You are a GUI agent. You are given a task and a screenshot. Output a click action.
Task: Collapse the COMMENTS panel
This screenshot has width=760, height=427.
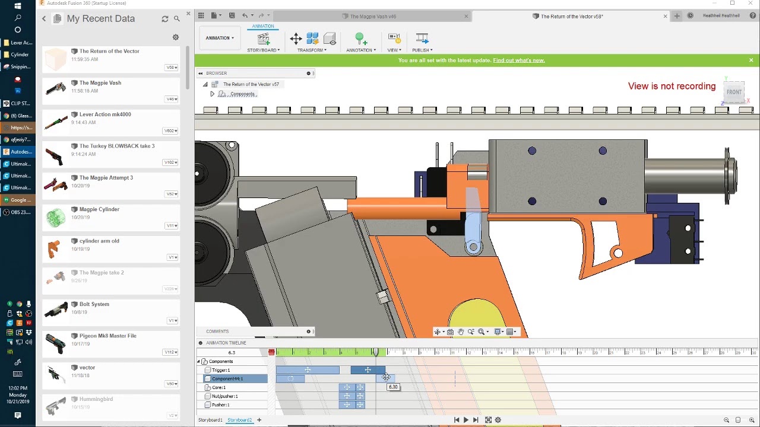click(x=308, y=332)
